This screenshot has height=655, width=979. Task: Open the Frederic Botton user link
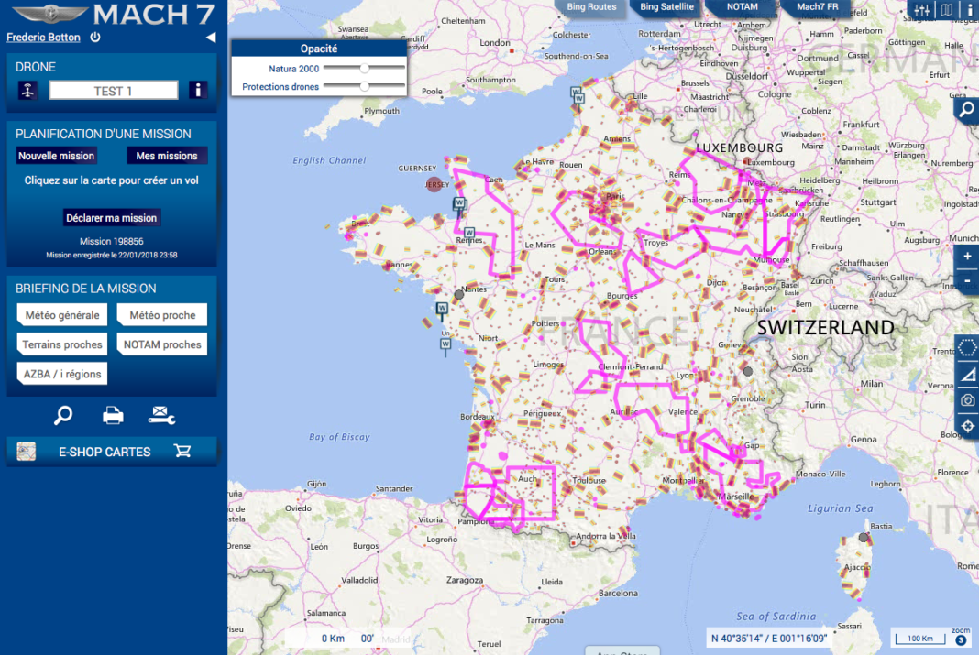click(x=43, y=38)
